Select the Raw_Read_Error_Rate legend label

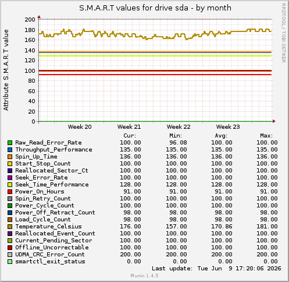tap(48, 143)
